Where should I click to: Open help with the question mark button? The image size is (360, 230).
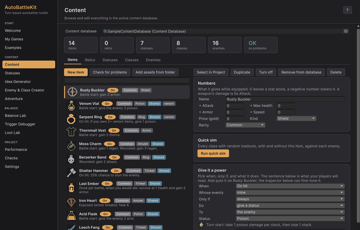click(x=347, y=10)
